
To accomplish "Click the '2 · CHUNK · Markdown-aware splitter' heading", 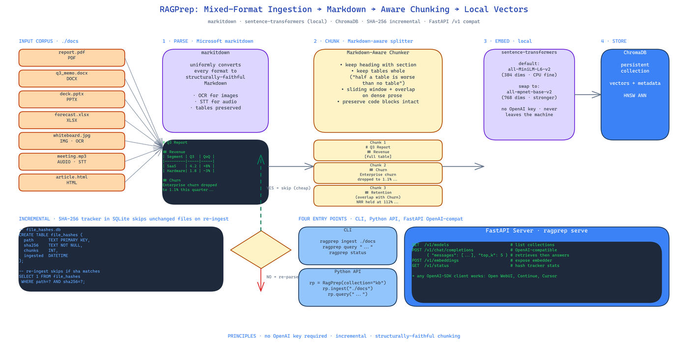I will click(363, 41).
